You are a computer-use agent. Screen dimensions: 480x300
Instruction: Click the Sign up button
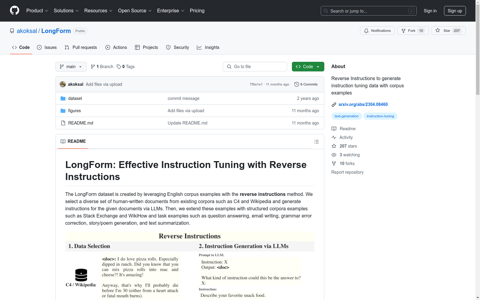(x=455, y=11)
